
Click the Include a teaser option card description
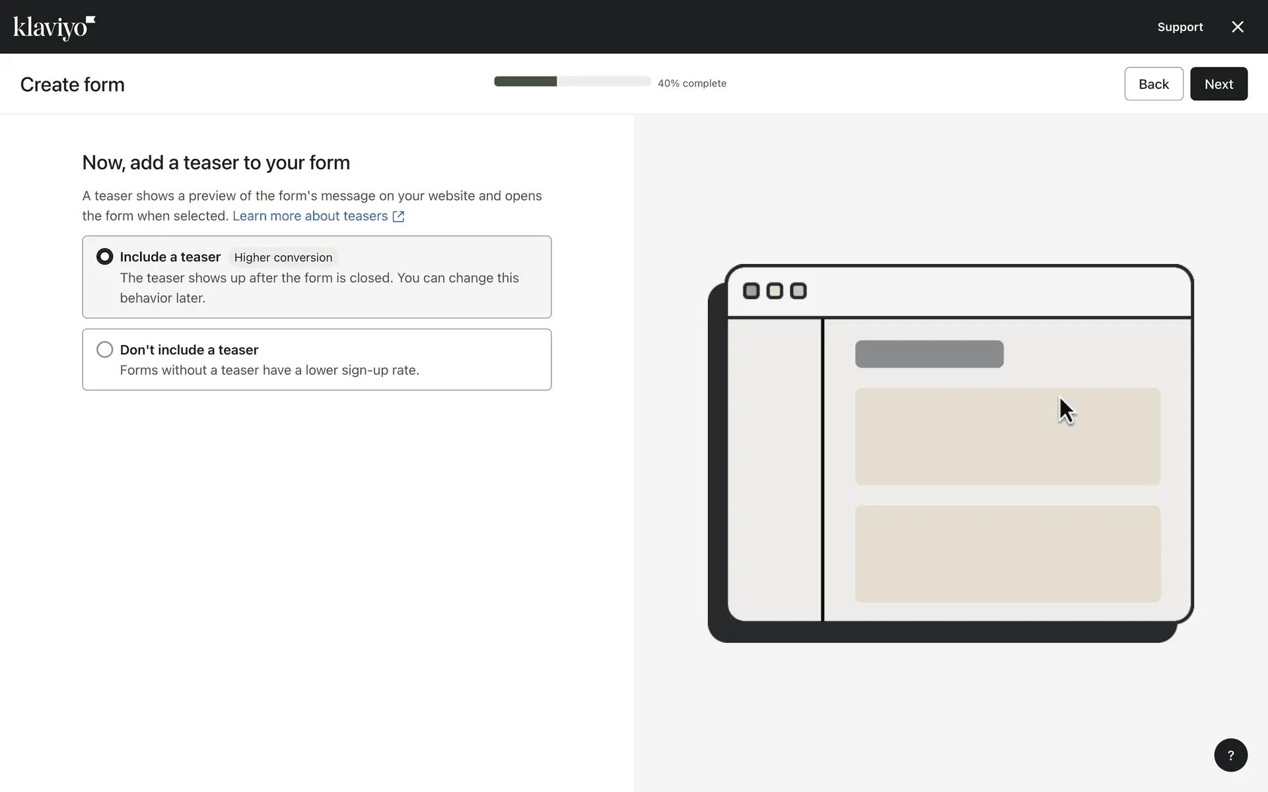click(x=319, y=288)
